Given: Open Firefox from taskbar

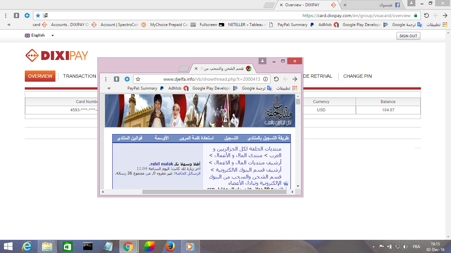Looking at the screenshot, I should 170,246.
